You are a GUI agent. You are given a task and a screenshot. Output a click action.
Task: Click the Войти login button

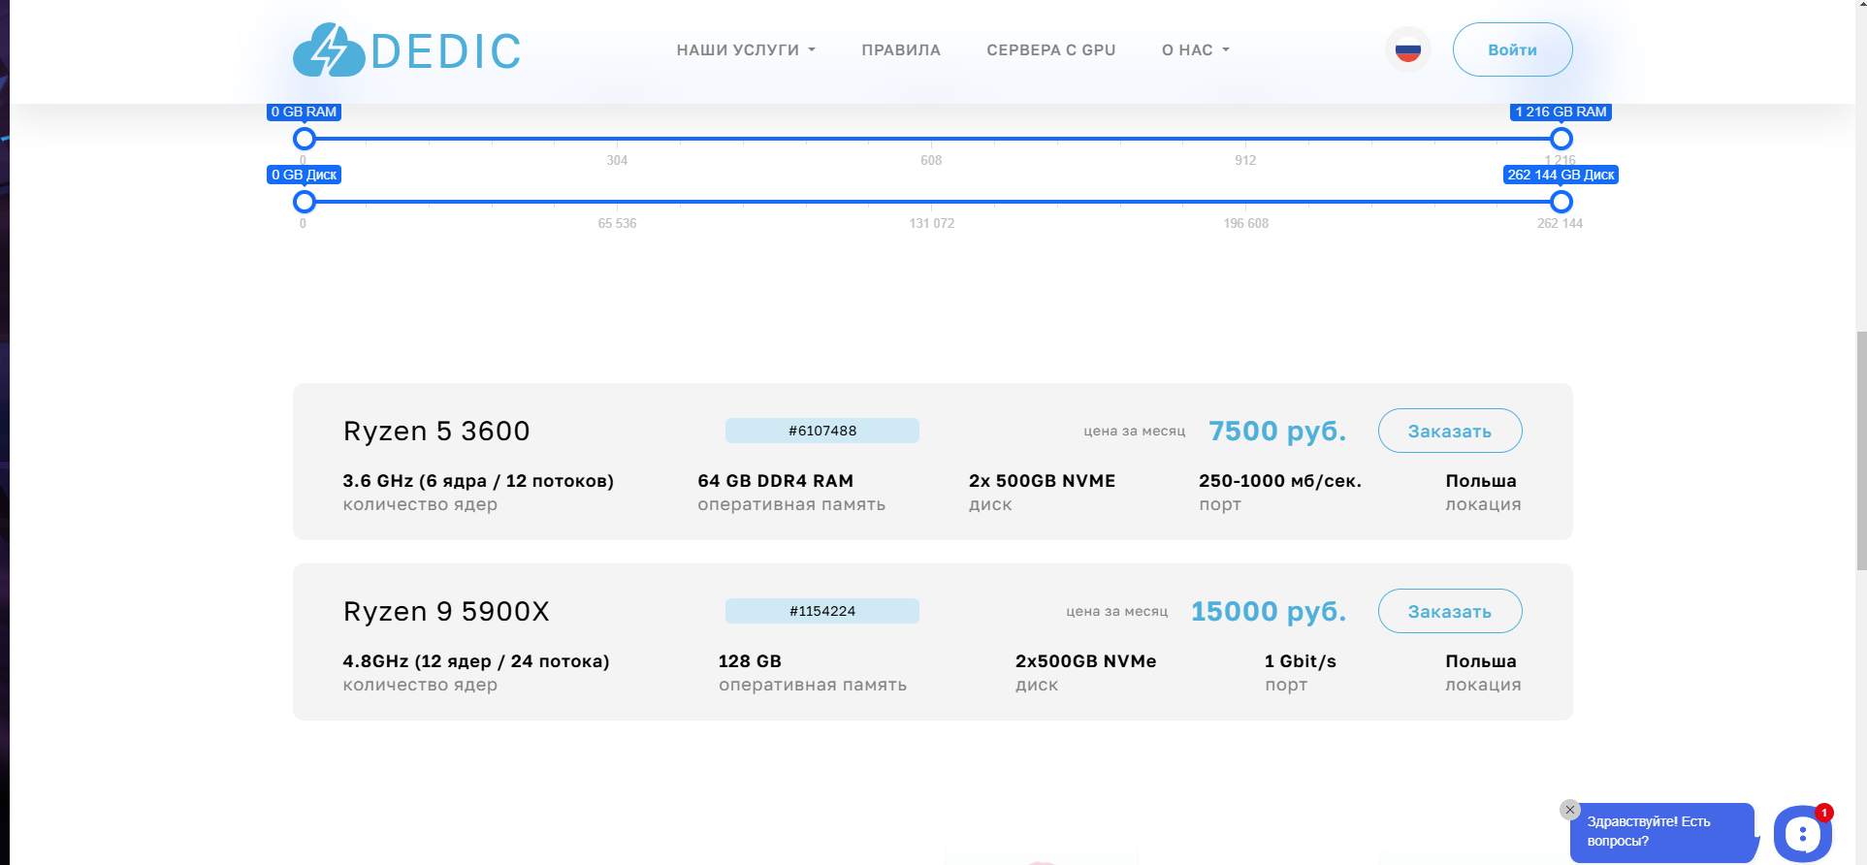1512,49
